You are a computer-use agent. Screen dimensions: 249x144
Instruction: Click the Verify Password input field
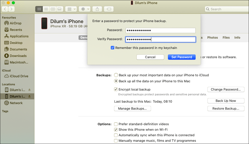click(161, 39)
